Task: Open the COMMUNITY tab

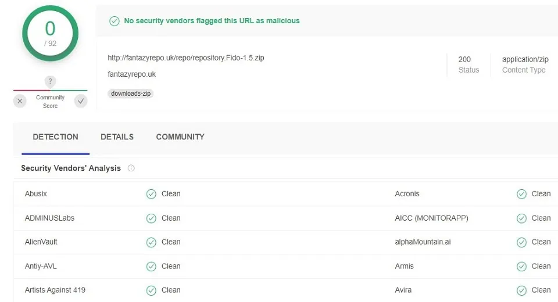Action: (x=180, y=137)
